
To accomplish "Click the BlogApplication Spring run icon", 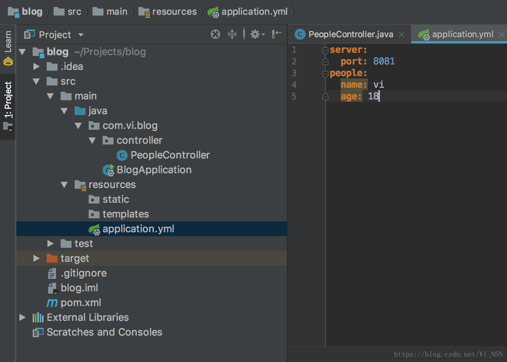I will (108, 170).
